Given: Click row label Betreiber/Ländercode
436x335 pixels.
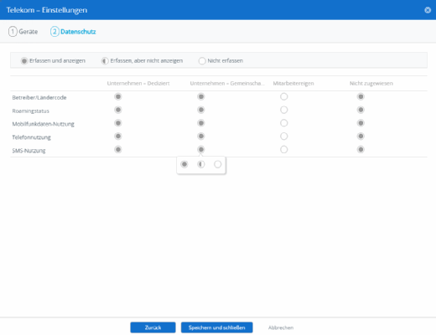Looking at the screenshot, I should (x=39, y=97).
